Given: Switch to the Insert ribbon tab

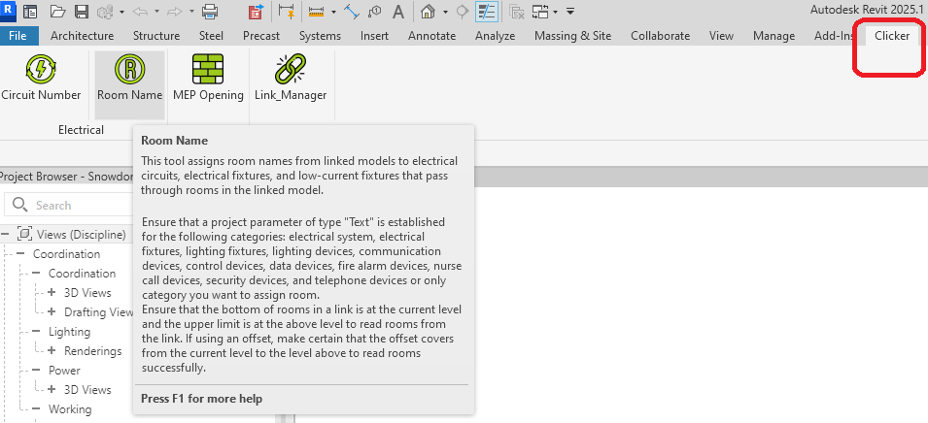Looking at the screenshot, I should coord(375,36).
